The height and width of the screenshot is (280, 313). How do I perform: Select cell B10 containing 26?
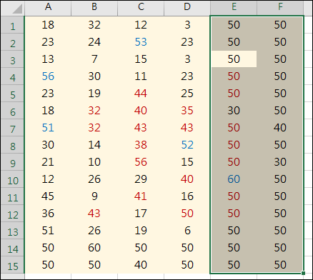point(94,179)
